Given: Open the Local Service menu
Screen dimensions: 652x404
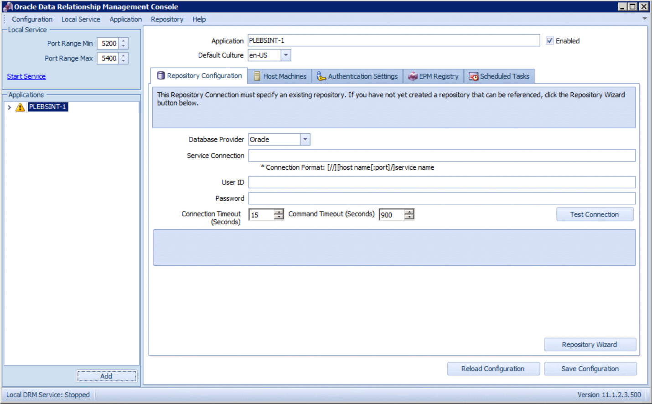Looking at the screenshot, I should (x=81, y=19).
